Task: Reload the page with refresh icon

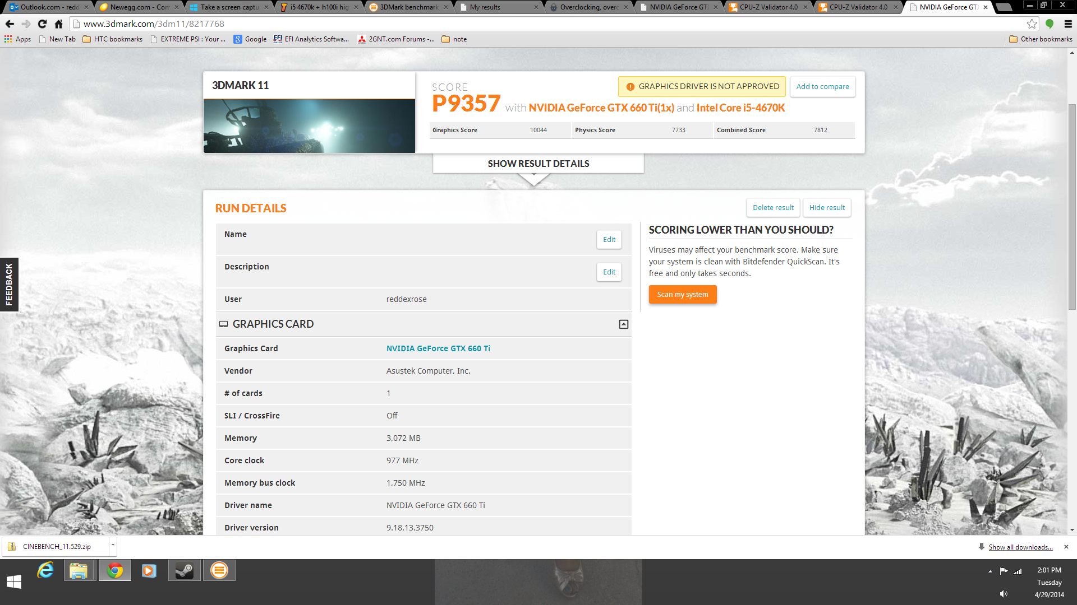Action: [42, 24]
